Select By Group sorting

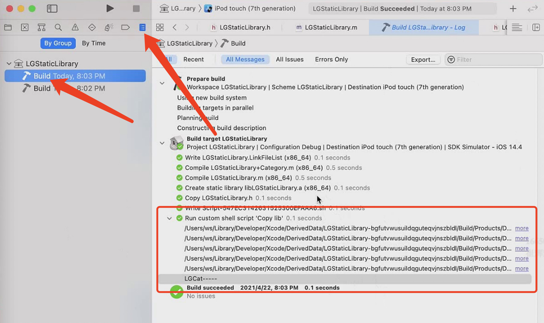pos(58,43)
